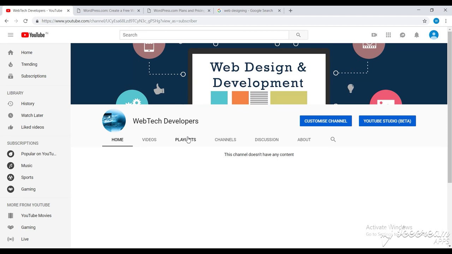Close the Google Search browser tab
This screenshot has height=254, width=452.
point(279,11)
